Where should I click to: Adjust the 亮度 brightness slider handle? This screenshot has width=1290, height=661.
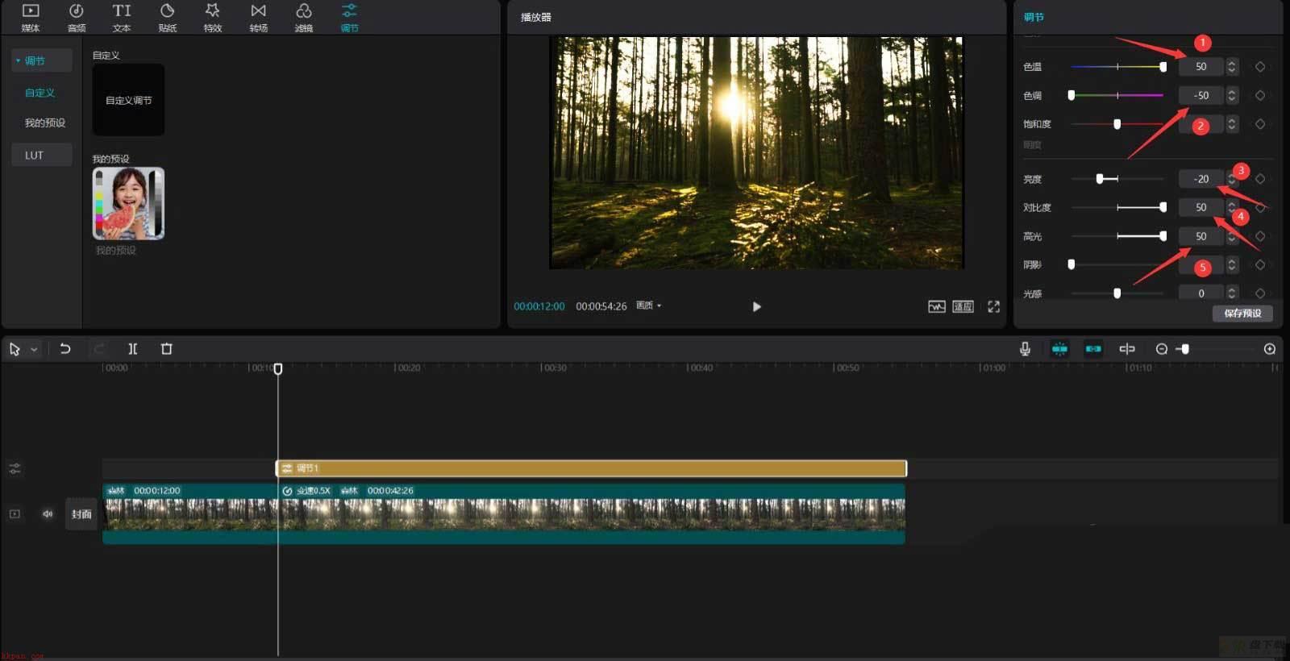(1100, 179)
